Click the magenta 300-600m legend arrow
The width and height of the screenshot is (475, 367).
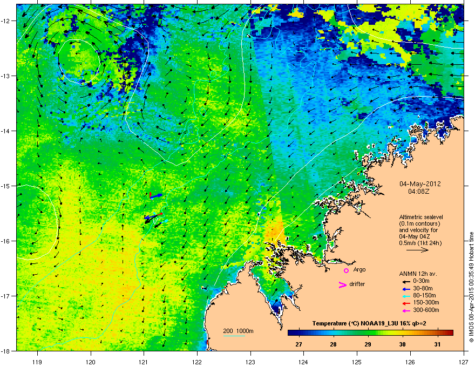[x=405, y=310]
